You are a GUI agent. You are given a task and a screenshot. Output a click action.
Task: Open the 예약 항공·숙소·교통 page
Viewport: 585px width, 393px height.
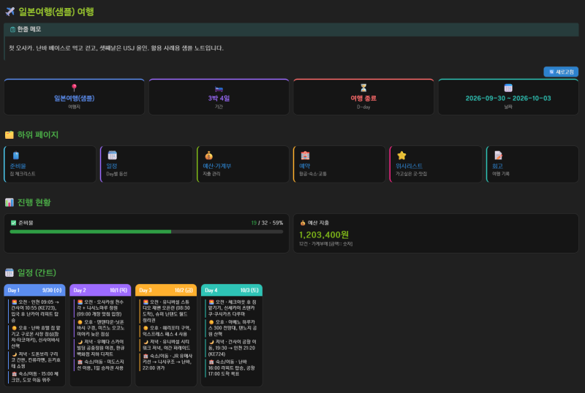pos(339,164)
